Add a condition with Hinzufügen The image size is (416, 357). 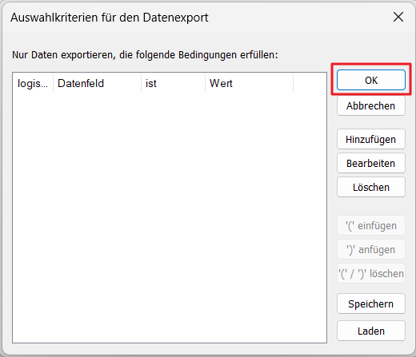pyautogui.click(x=371, y=139)
